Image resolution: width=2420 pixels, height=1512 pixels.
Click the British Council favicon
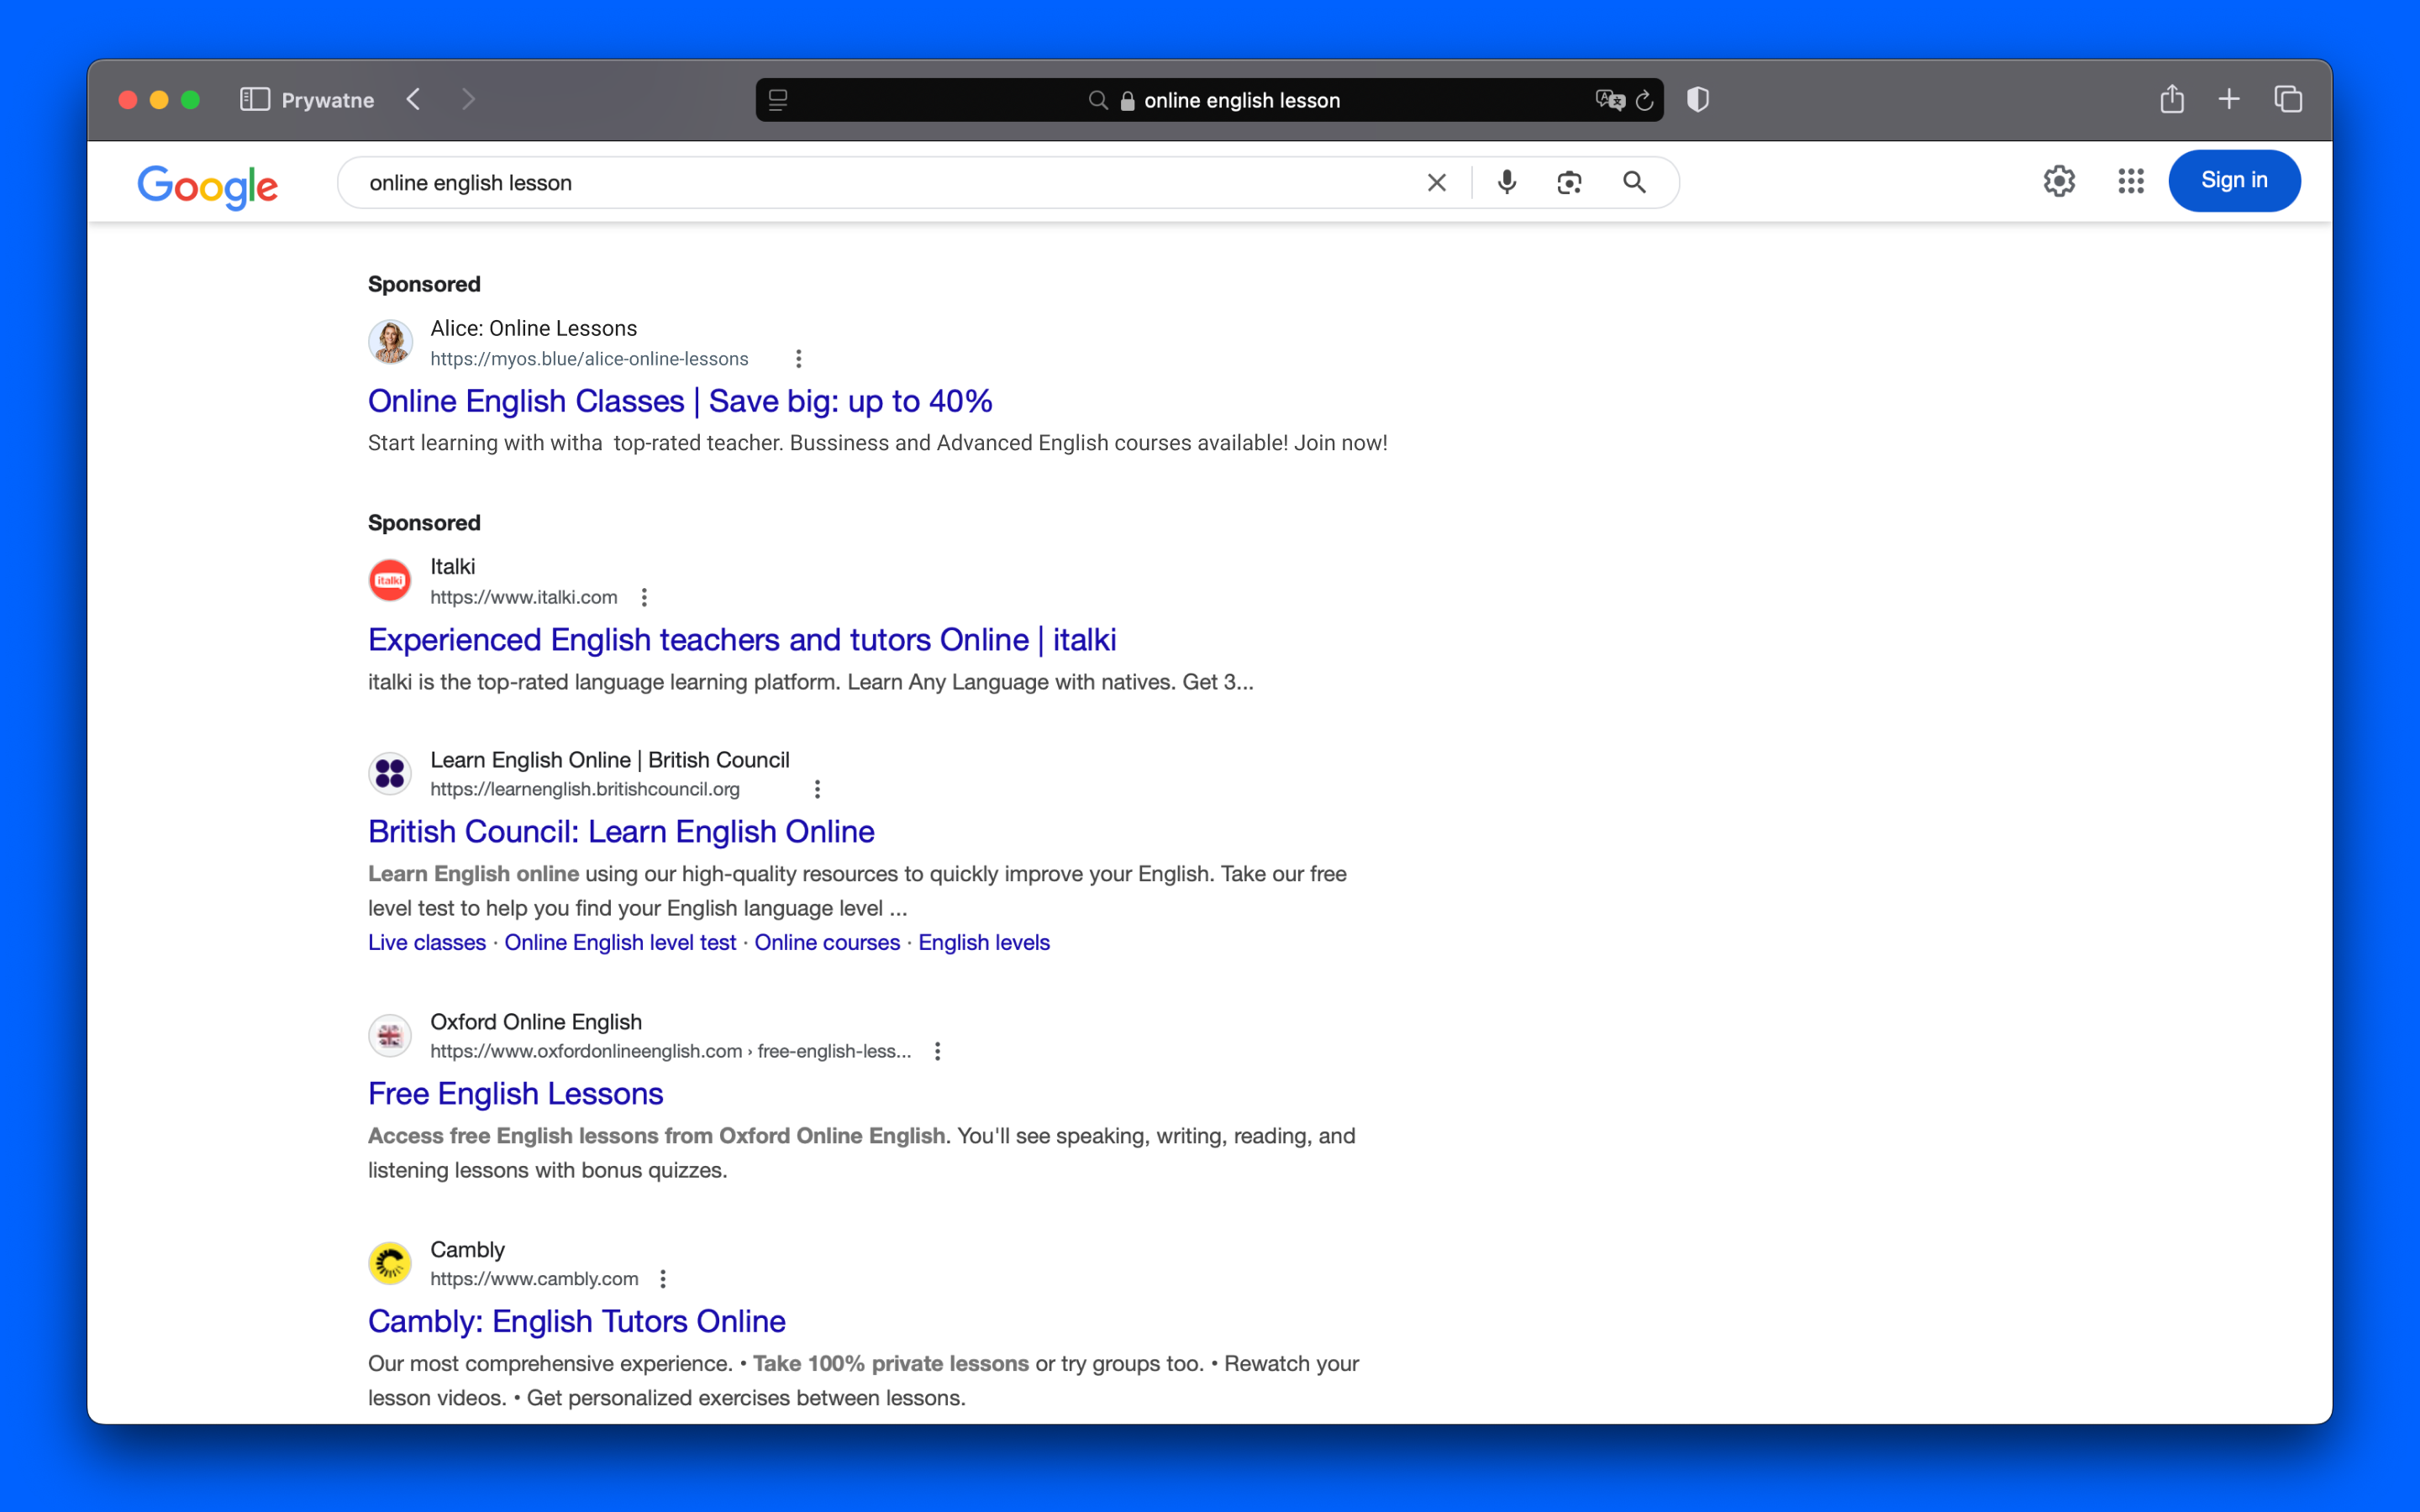pyautogui.click(x=390, y=773)
